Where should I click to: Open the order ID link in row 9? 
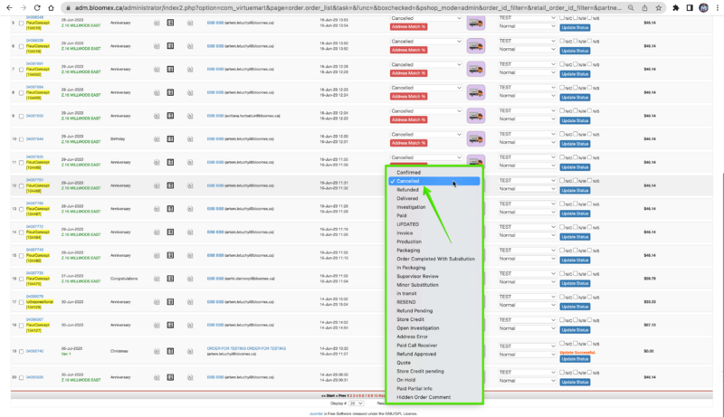34,116
